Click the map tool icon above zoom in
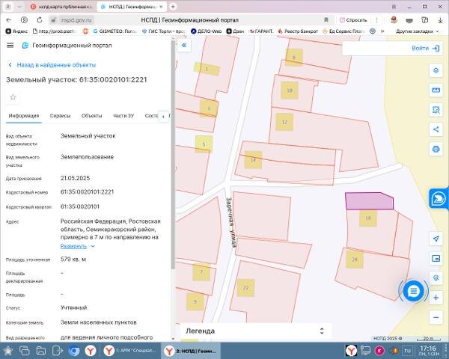 (436, 278)
